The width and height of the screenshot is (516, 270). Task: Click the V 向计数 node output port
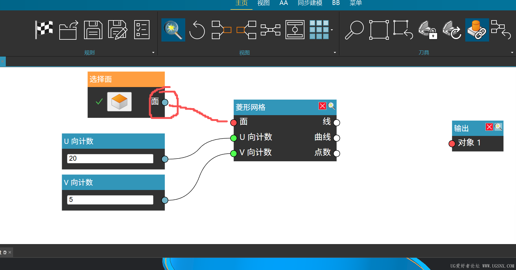coord(165,200)
